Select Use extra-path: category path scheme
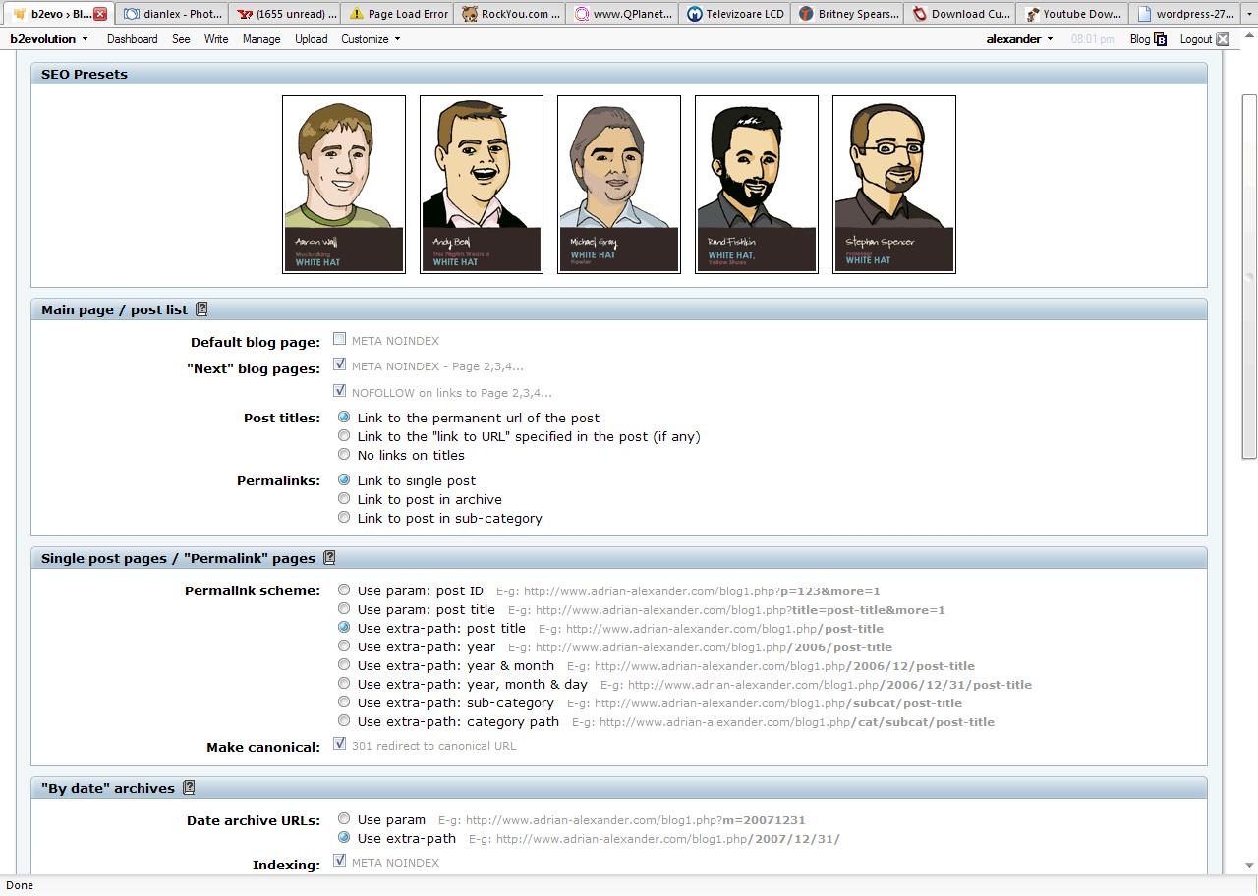 (344, 720)
